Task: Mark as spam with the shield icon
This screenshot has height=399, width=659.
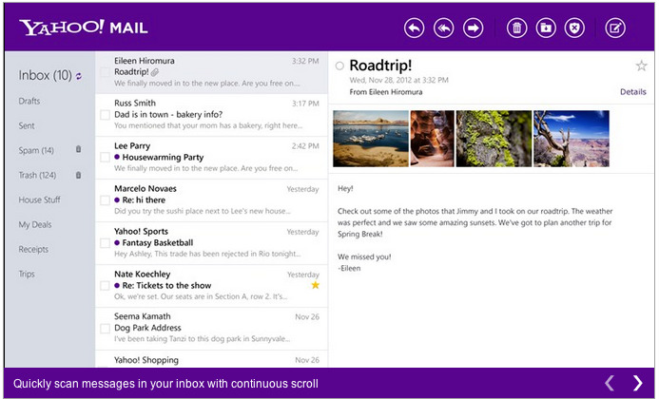Action: click(574, 28)
